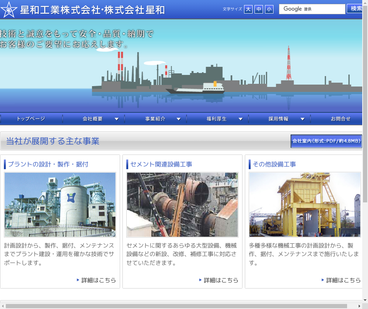
Task: Click the yellow equipment structure photo
Action: pos(305,205)
